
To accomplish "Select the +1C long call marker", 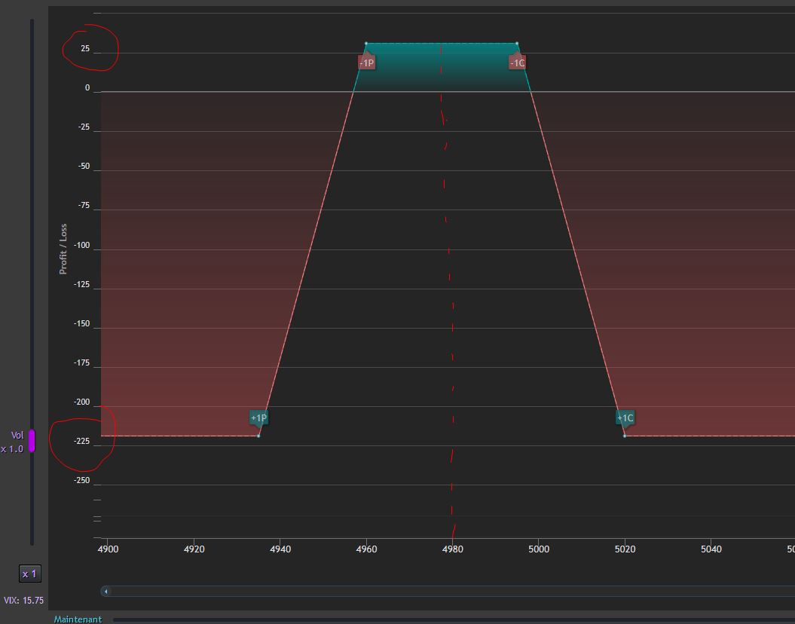I will pyautogui.click(x=625, y=418).
